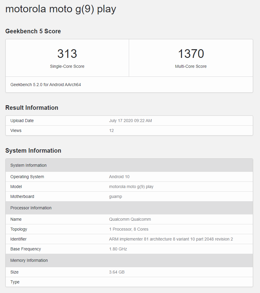Click the Motherboard value guamp
260x293 pixels.
116,196
